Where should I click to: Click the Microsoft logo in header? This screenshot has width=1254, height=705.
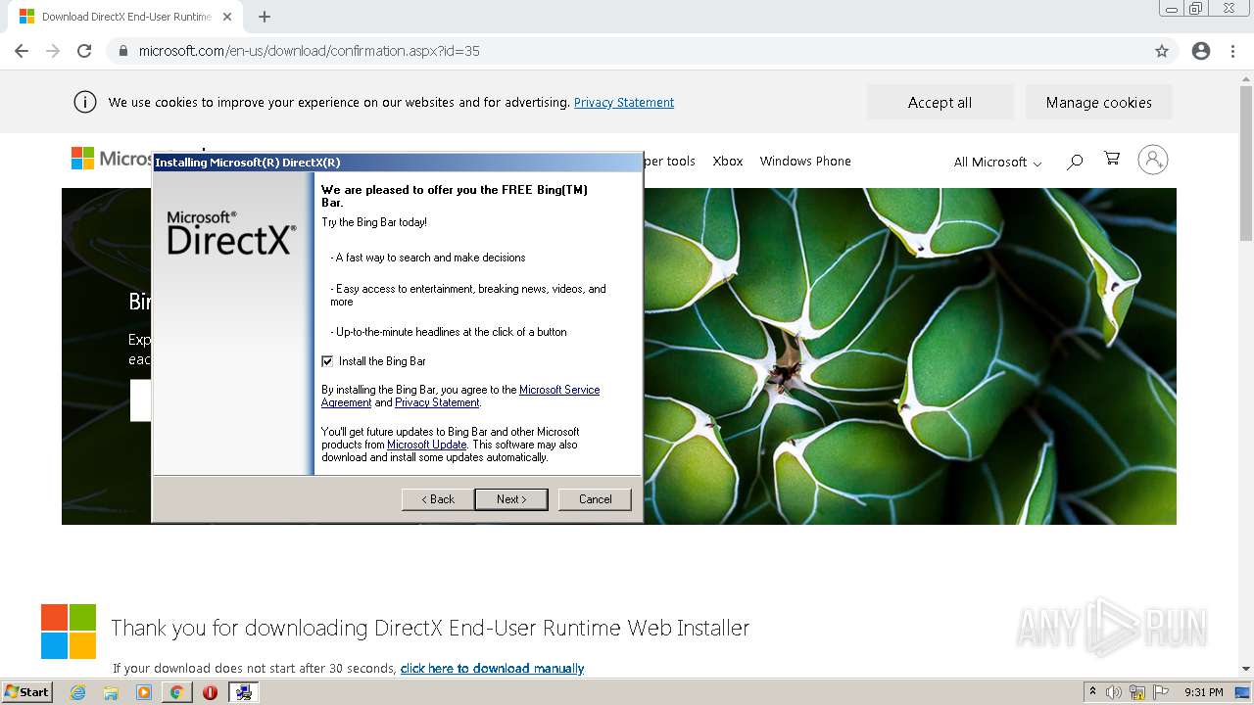coord(112,159)
